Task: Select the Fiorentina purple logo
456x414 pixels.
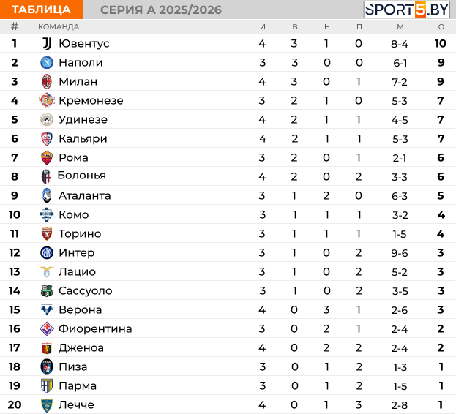Action: pyautogui.click(x=47, y=328)
